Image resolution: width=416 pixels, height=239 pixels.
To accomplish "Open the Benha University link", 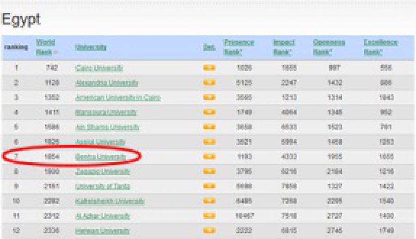I will click(100, 157).
